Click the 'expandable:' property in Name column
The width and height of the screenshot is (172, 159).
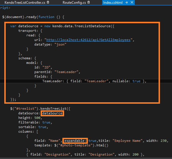click(x=75, y=141)
